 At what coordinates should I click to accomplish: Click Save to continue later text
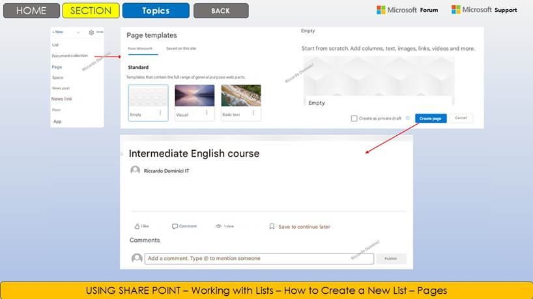coord(304,227)
